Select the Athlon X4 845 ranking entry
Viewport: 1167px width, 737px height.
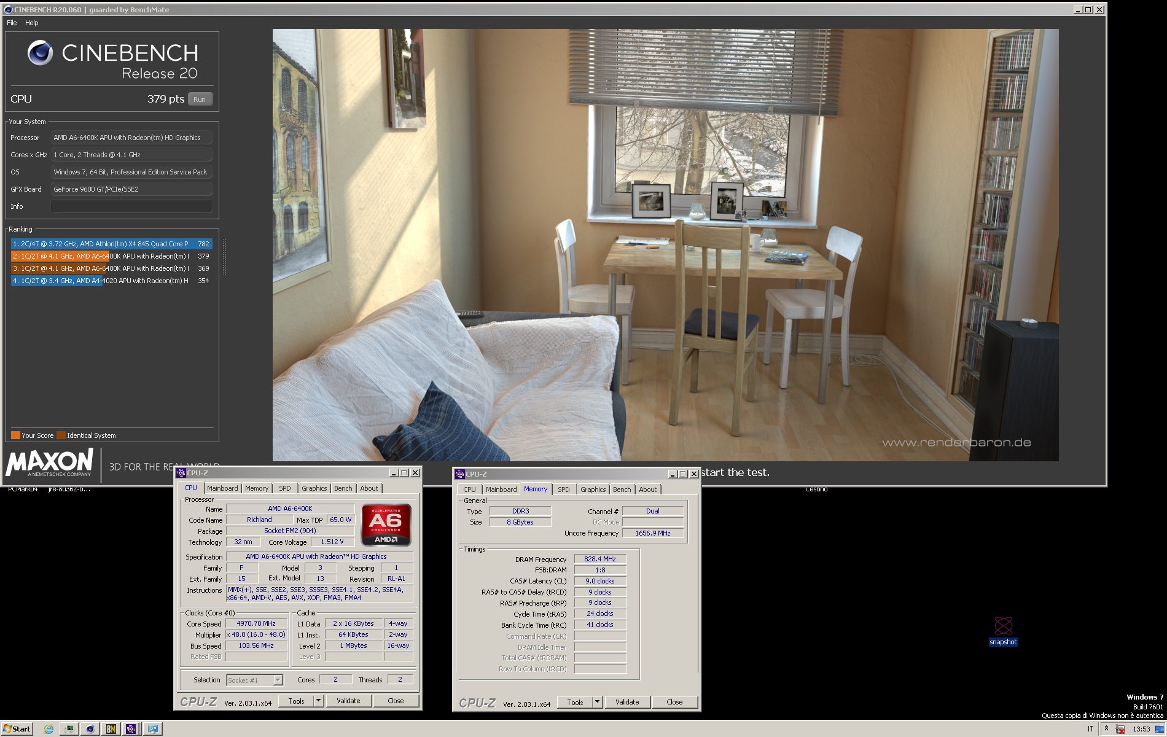111,244
